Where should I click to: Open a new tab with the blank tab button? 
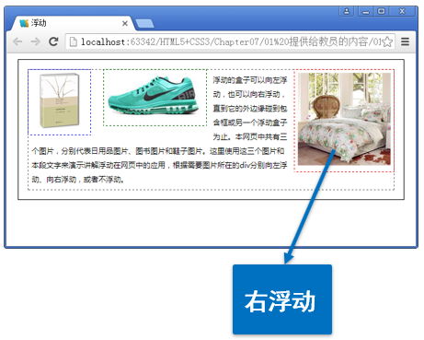tap(144, 24)
